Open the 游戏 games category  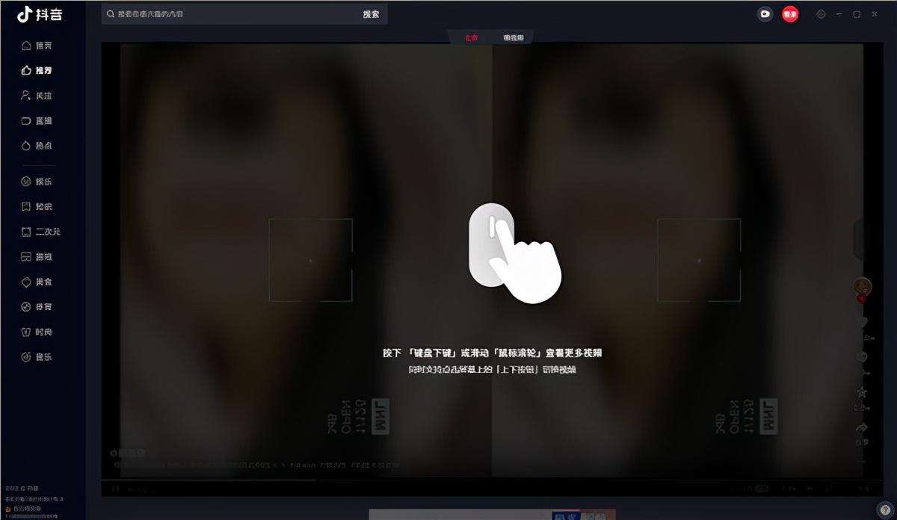pos(37,256)
